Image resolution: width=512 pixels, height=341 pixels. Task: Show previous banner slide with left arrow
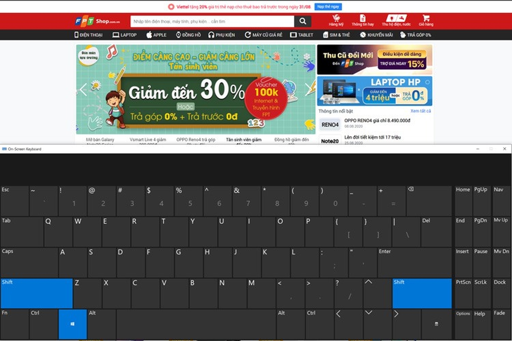point(83,89)
